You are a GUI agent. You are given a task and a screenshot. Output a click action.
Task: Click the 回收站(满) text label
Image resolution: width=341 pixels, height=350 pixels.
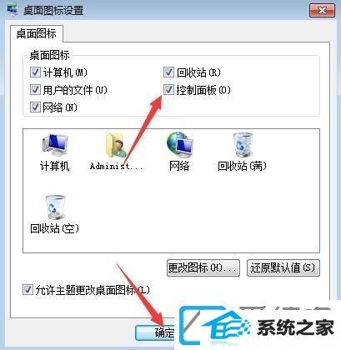click(x=242, y=166)
